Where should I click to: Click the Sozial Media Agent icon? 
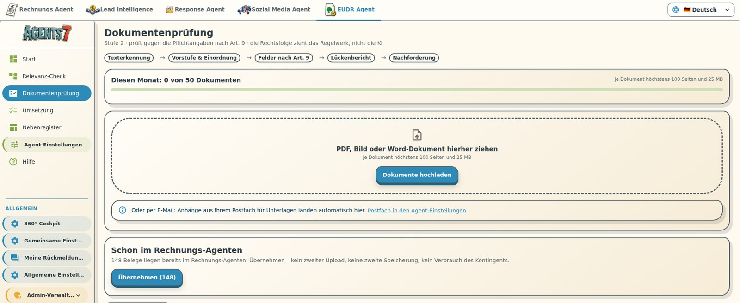click(244, 10)
